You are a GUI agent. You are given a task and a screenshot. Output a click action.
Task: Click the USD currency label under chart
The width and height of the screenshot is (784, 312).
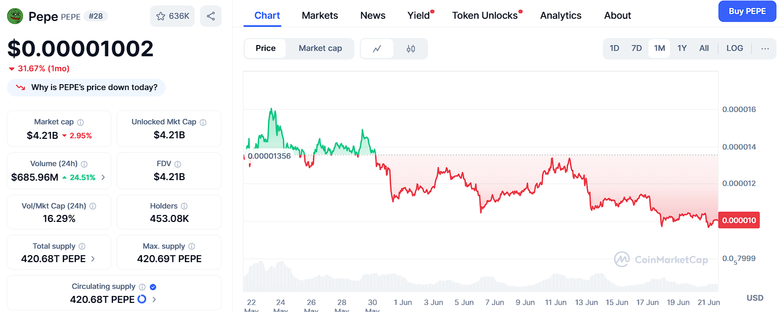pyautogui.click(x=754, y=298)
